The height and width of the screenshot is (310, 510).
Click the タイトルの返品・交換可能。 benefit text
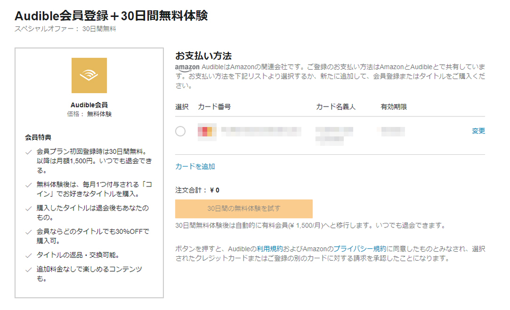[x=78, y=255]
